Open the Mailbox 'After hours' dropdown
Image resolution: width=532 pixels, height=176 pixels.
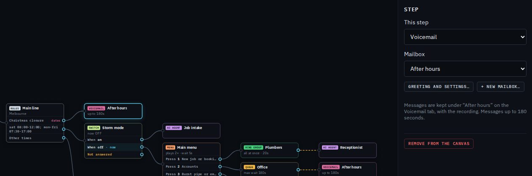click(x=465, y=69)
